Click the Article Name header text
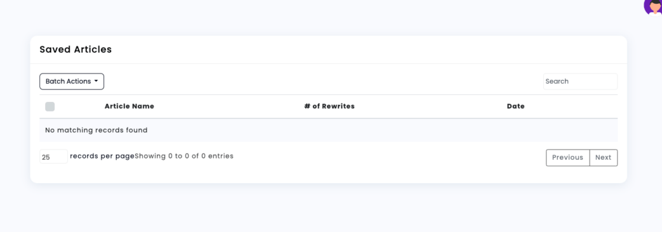662x232 pixels. [x=129, y=106]
